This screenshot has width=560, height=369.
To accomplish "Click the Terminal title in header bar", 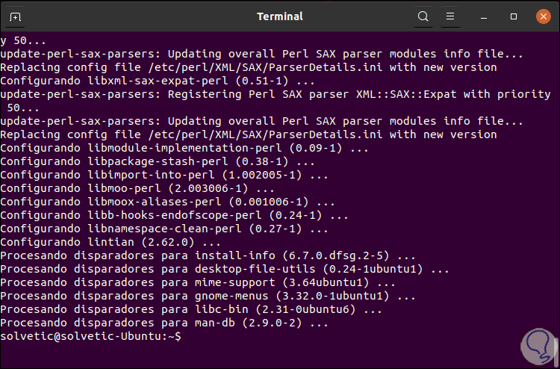I will coord(279,16).
